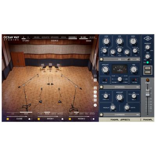Screen dimensions: 156x156
Task: Select the KU3A mic for ROOM 1
Action: [47, 114]
